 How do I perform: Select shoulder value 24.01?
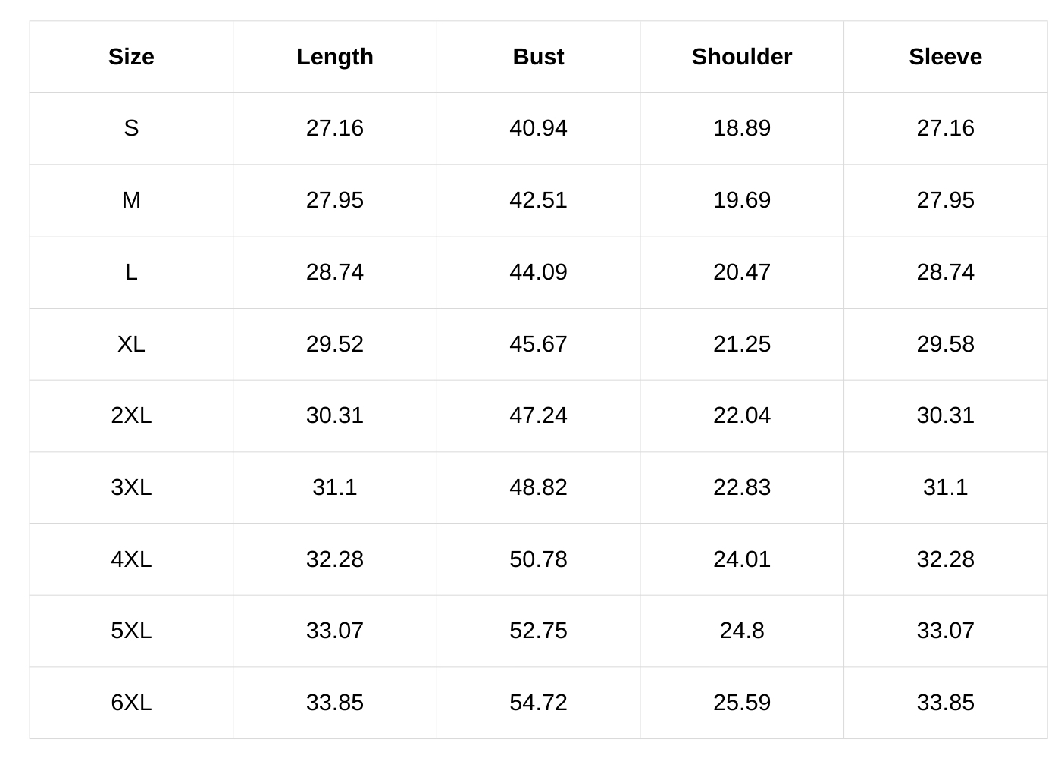click(x=741, y=559)
